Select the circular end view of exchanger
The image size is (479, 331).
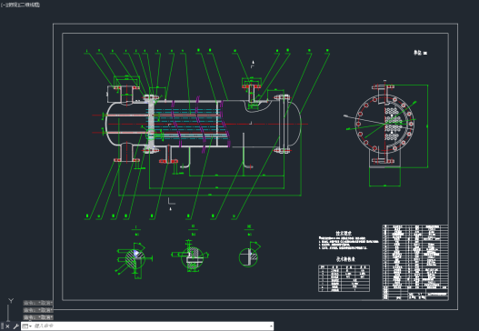click(384, 124)
